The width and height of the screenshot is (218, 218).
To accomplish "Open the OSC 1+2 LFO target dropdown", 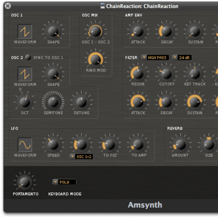I will (81, 157).
